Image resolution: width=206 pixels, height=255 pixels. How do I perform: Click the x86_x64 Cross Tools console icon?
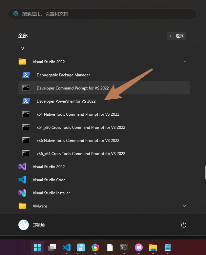point(26,153)
